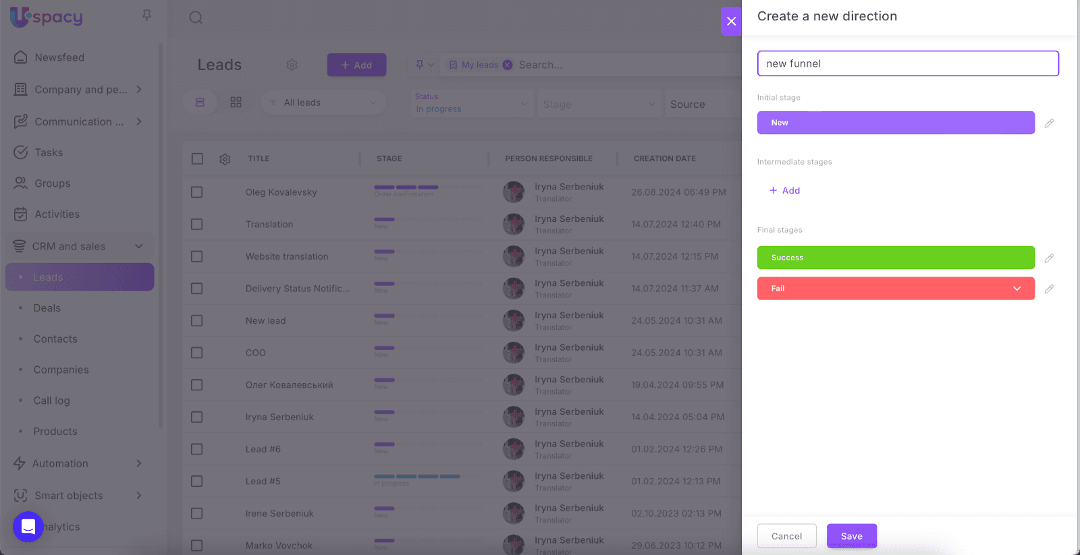1080x555 pixels.
Task: Toggle the select-all checkbox in table header
Action: 197,158
